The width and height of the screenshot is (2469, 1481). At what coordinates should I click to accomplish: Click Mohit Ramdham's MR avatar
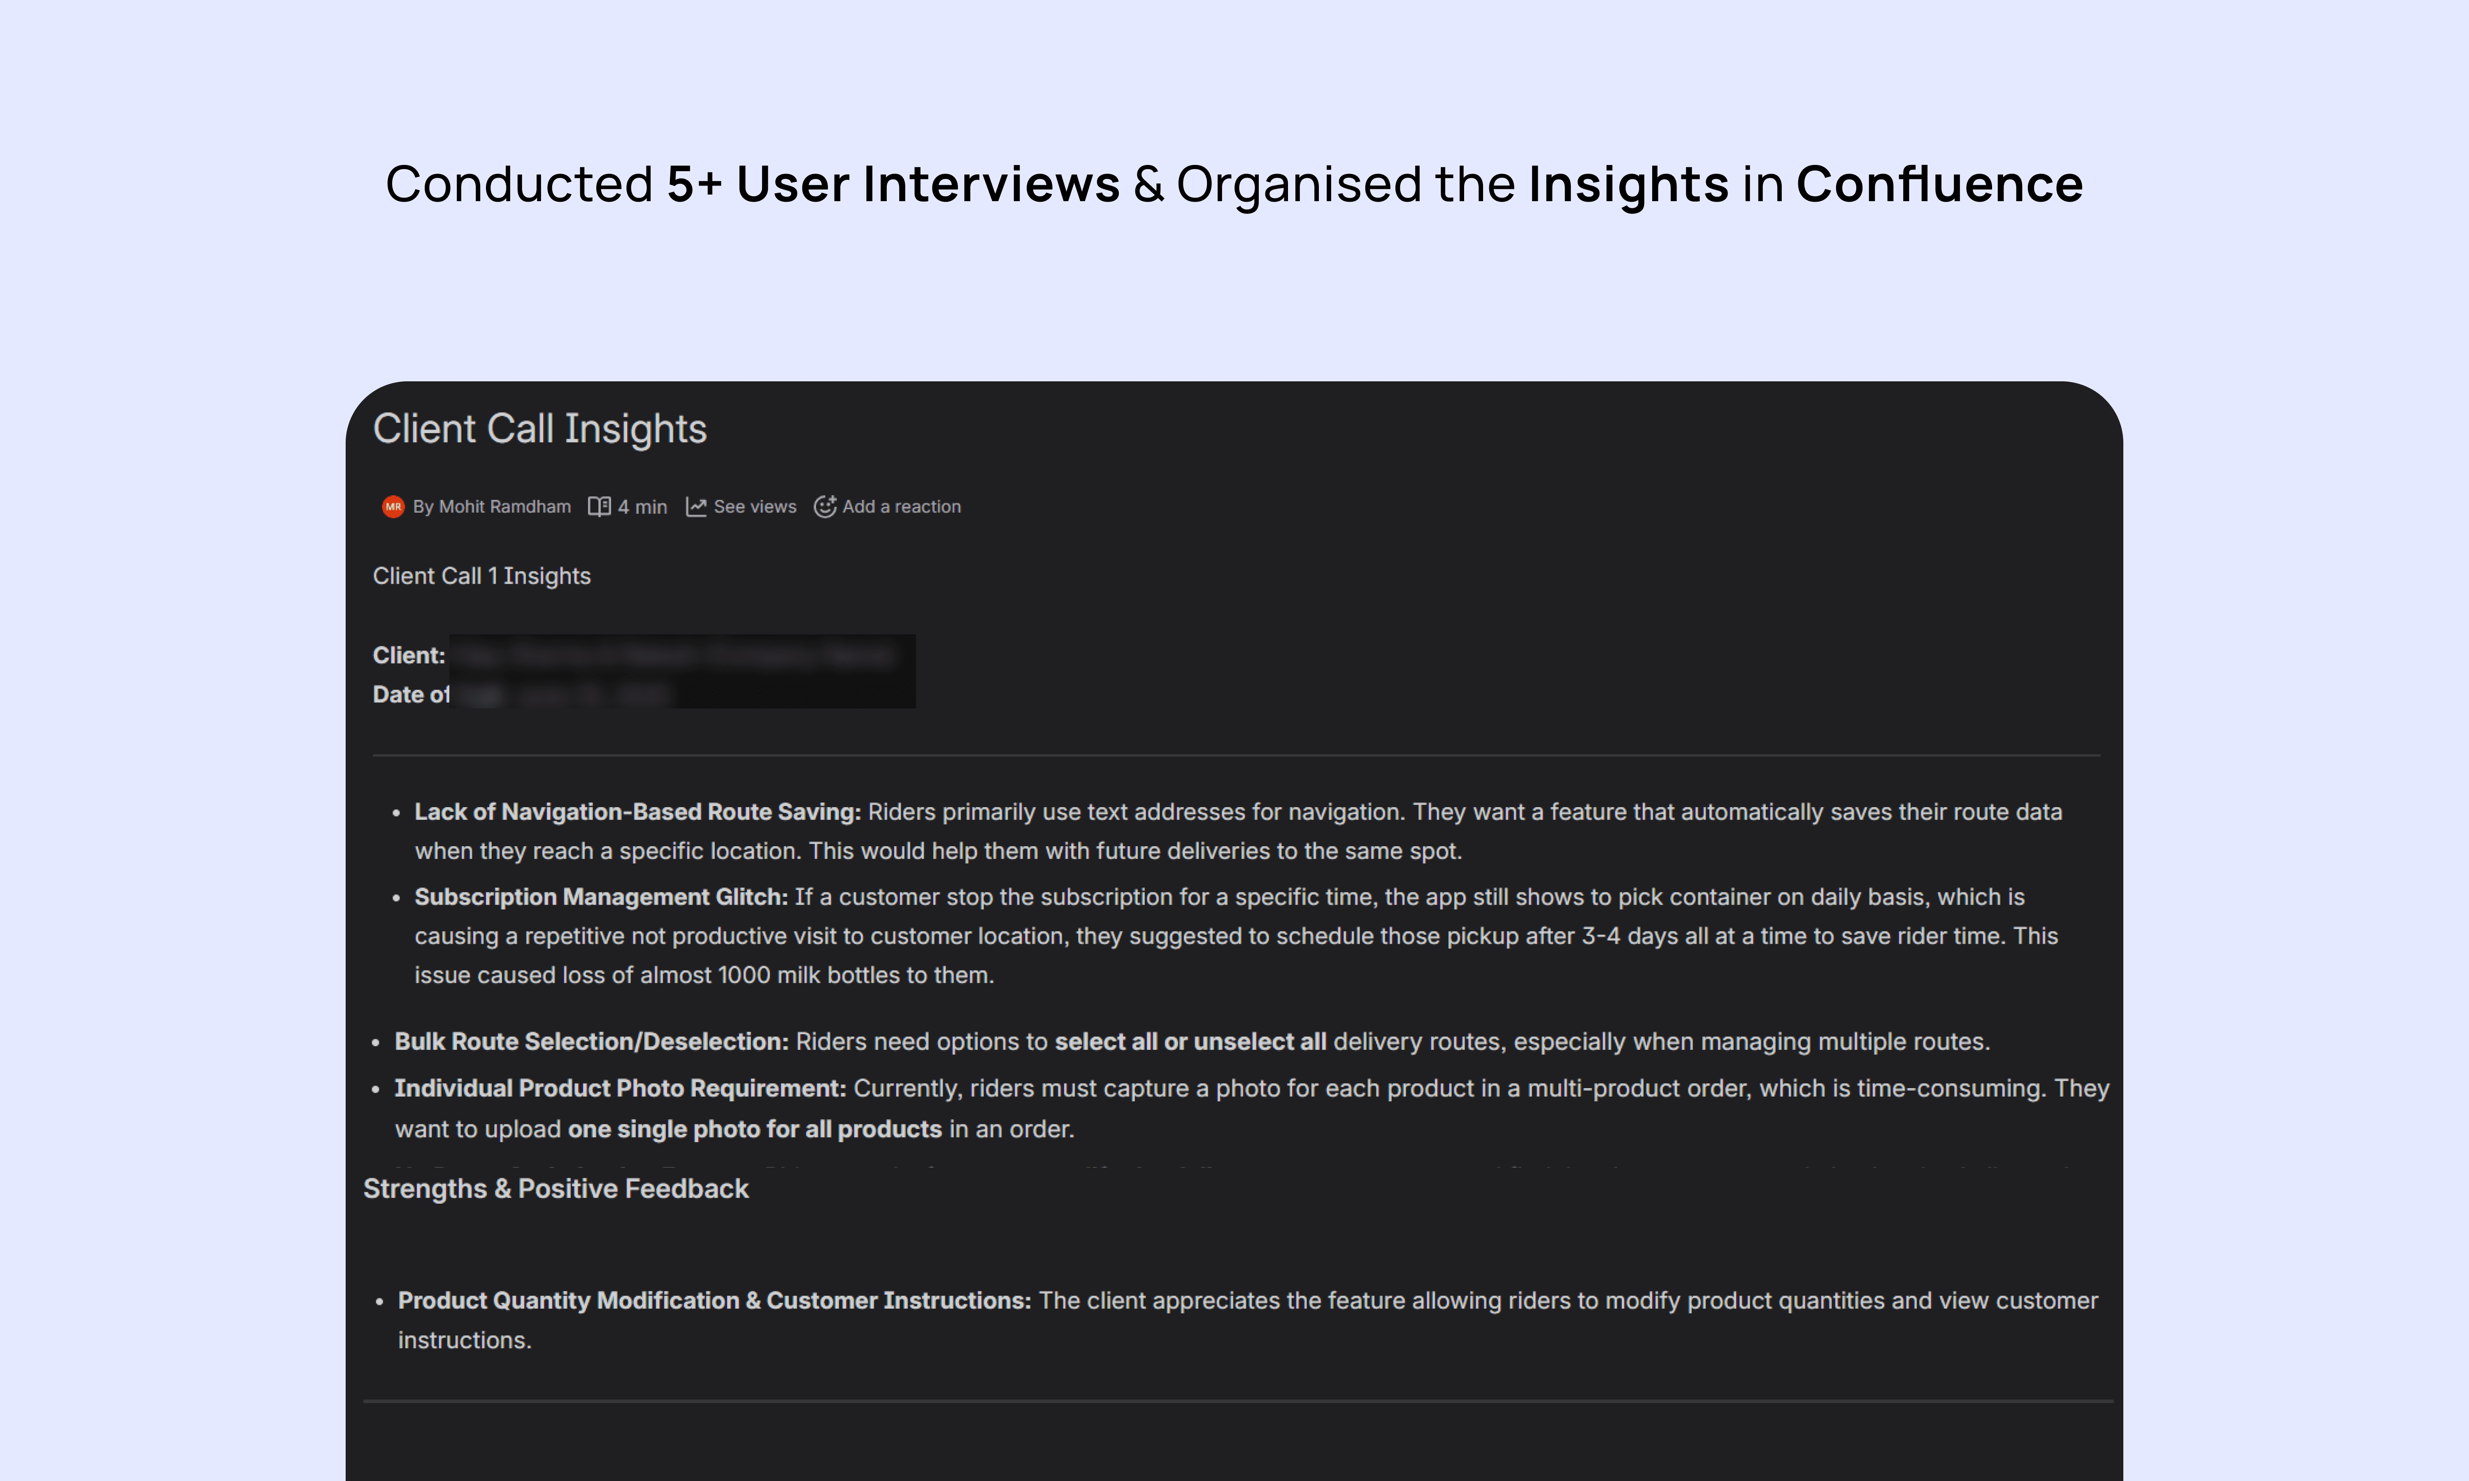(x=393, y=506)
